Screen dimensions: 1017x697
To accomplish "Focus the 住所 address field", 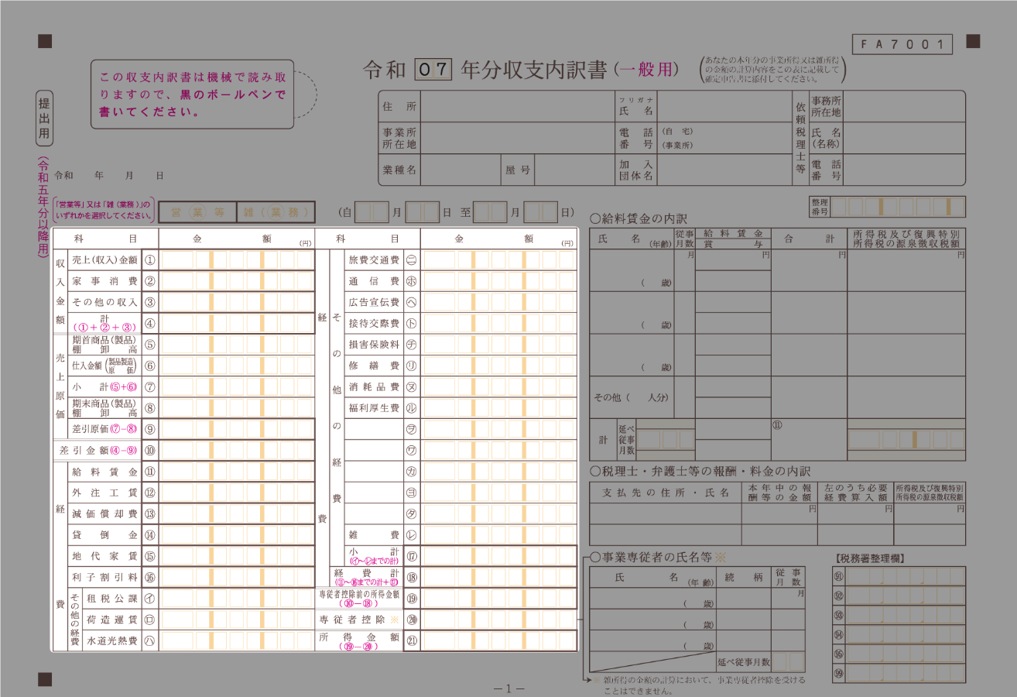I will point(517,106).
